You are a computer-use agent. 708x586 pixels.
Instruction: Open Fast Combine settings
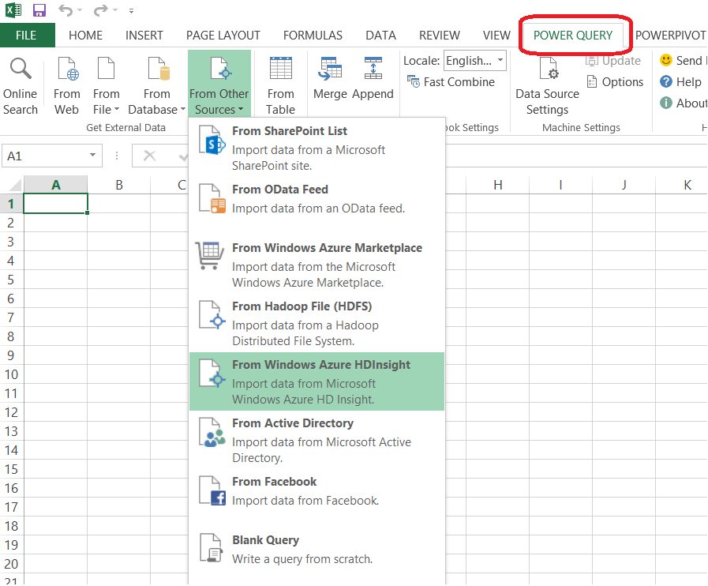click(451, 81)
